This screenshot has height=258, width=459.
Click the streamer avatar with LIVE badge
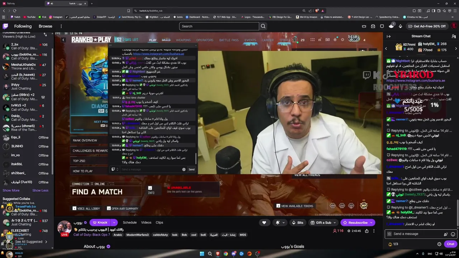pyautogui.click(x=65, y=228)
